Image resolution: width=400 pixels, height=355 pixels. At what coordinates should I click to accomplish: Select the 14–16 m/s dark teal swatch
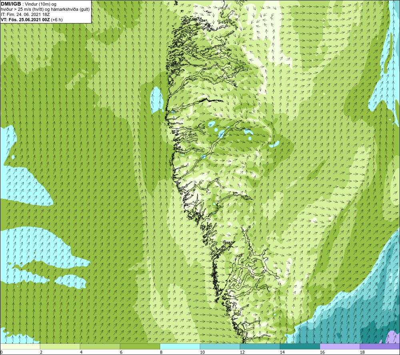pos(300,346)
